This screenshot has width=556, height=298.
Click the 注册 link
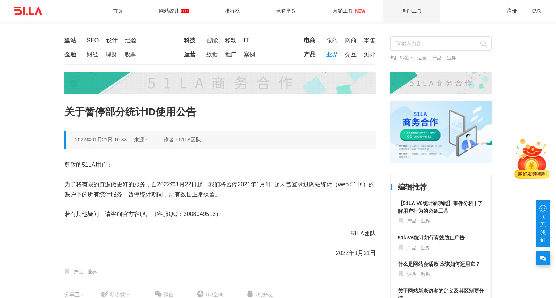click(x=512, y=11)
